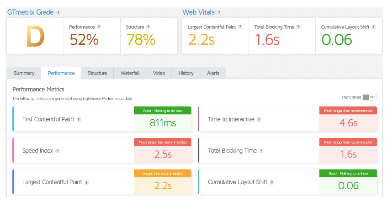Click help icon next to First Contentful Paint
Image resolution: width=387 pixels, height=207 pixels.
(x=79, y=120)
